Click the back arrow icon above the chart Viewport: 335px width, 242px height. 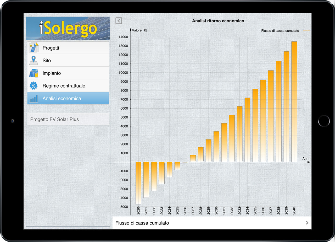[x=119, y=21]
